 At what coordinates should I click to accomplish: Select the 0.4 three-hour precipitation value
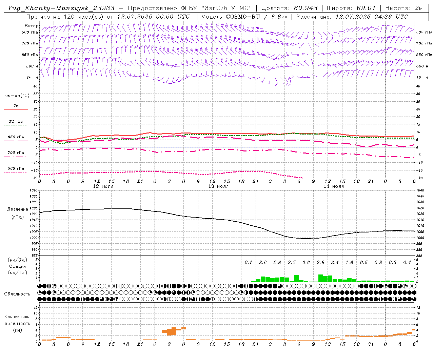[x=407, y=263]
